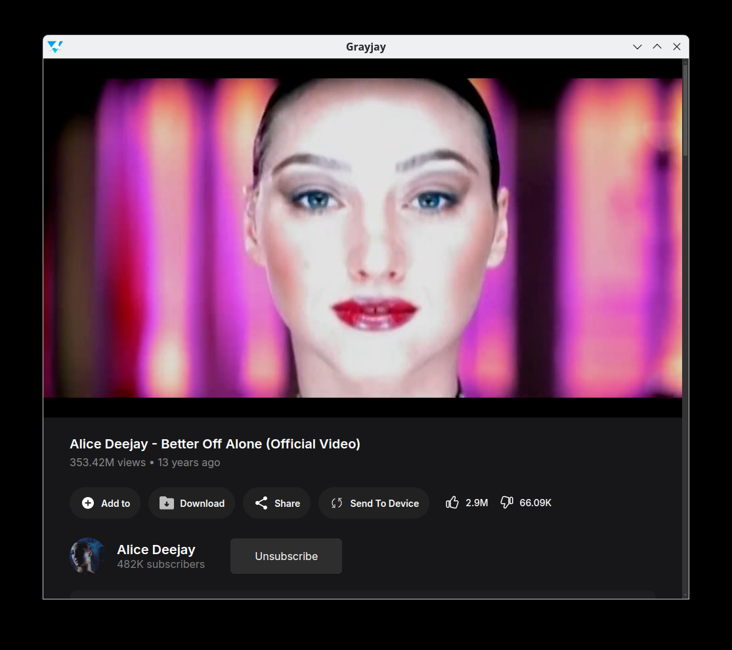Click the share arrow icon

[x=261, y=503]
